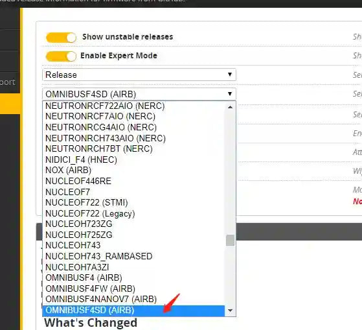Viewport: 362px width, 330px height.
Task: Choose NUCLEOH743_RAMBASED option
Action: click(133, 256)
